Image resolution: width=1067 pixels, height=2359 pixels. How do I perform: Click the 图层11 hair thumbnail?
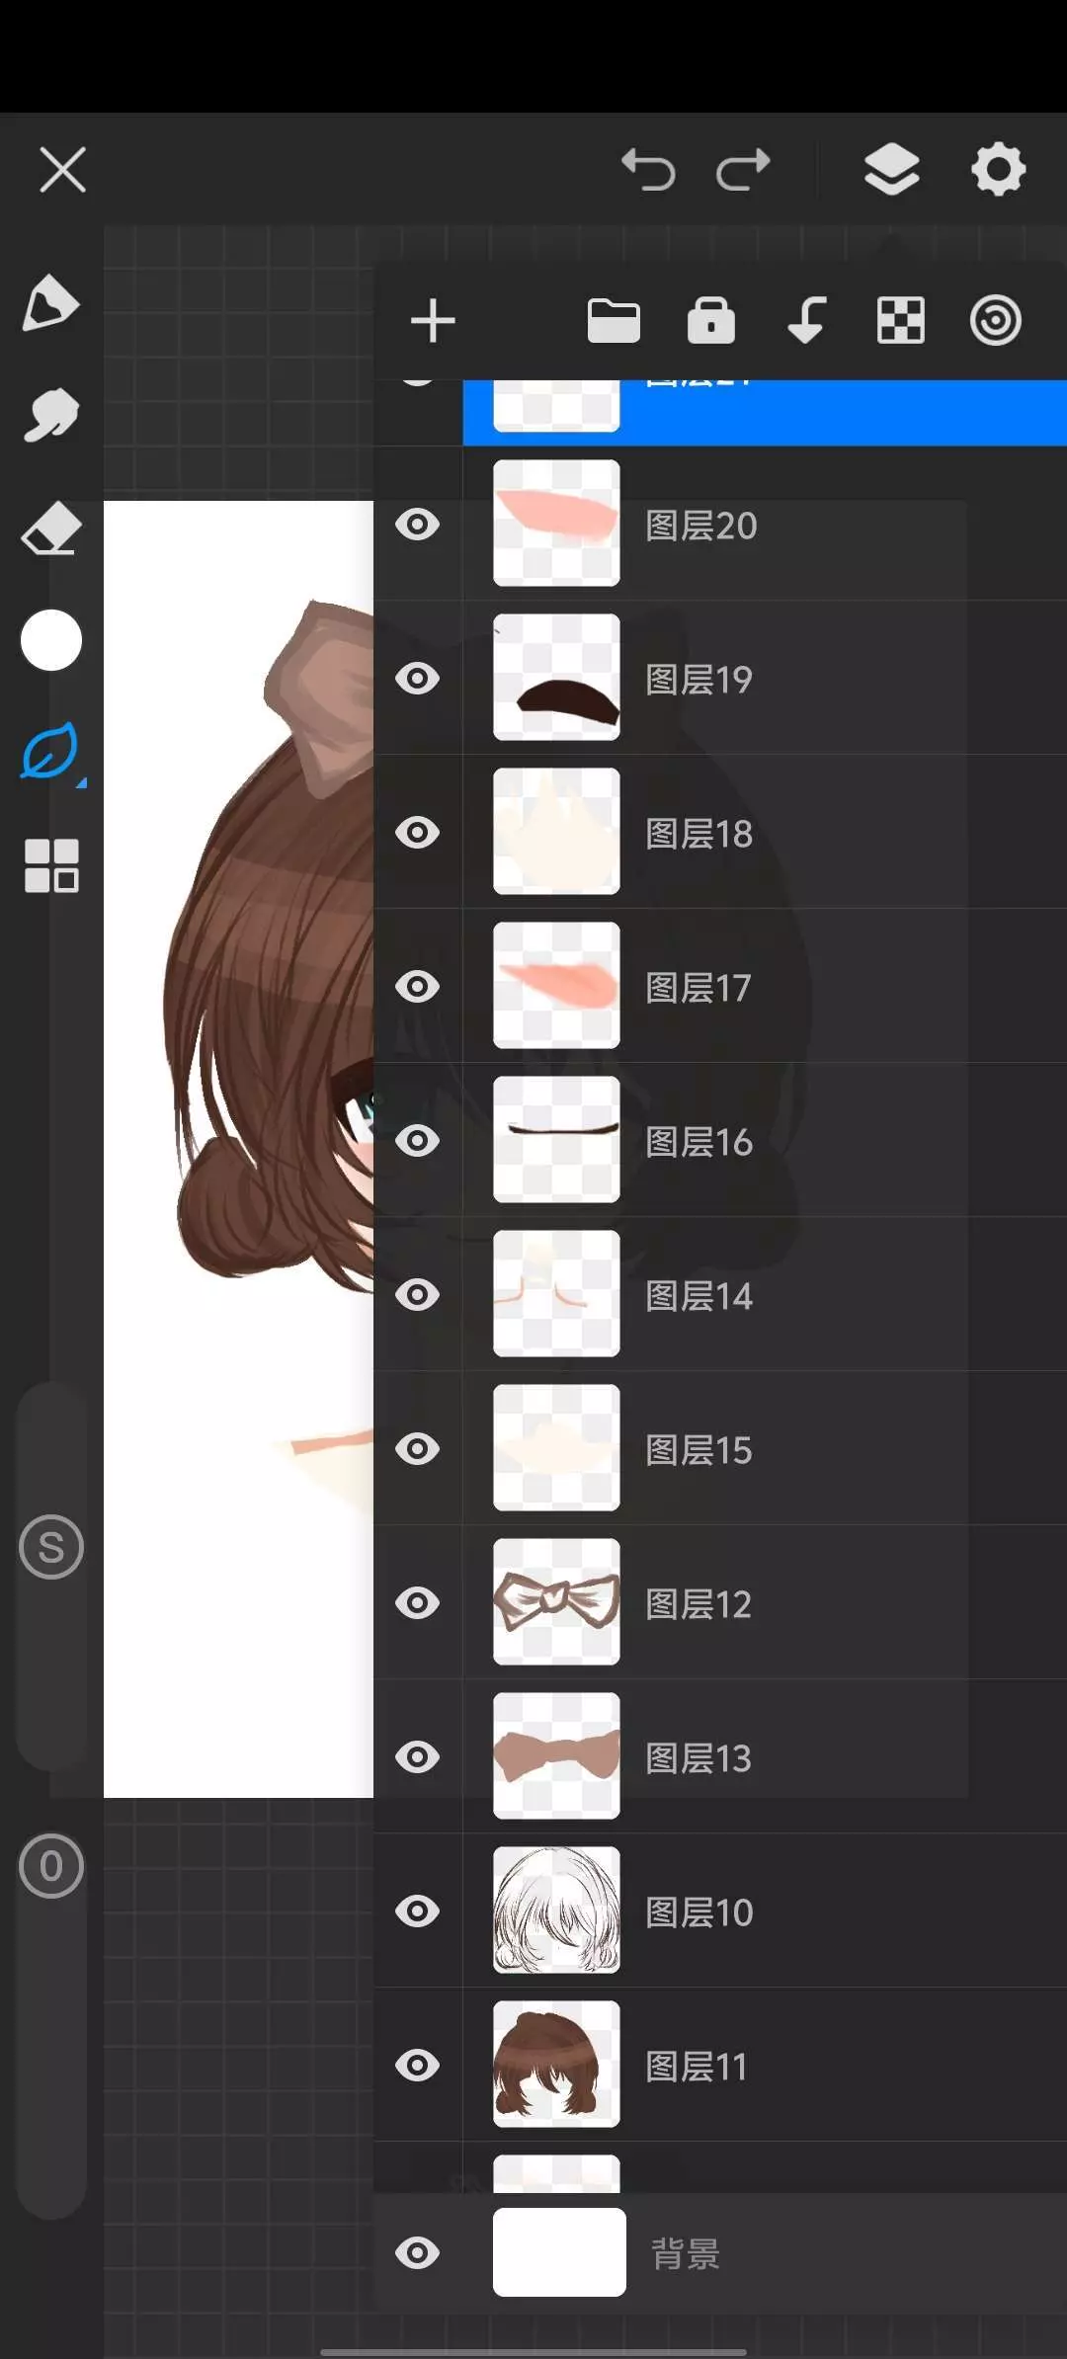pos(556,2065)
